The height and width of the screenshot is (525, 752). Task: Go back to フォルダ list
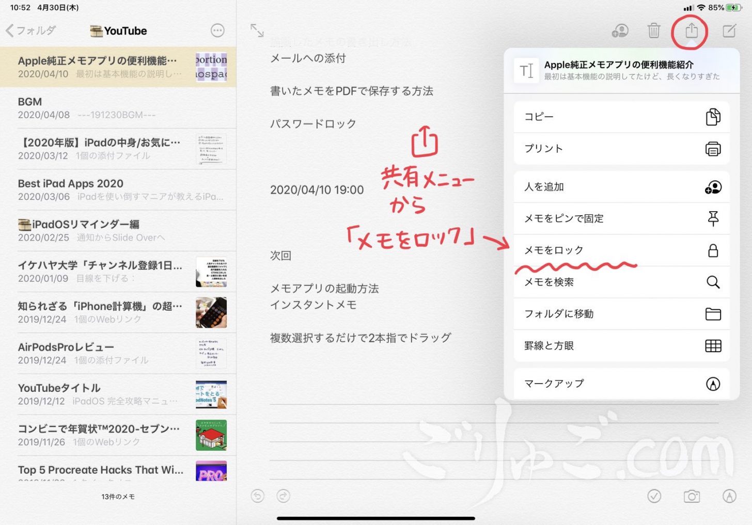(x=31, y=31)
